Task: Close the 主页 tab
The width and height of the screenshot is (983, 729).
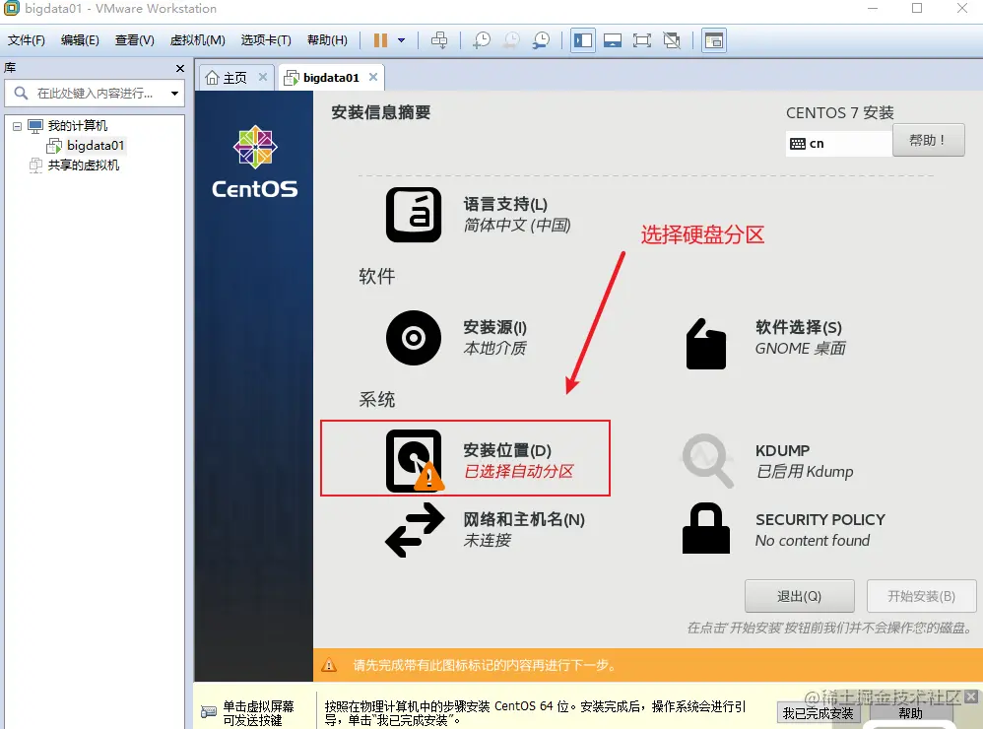Action: [263, 77]
